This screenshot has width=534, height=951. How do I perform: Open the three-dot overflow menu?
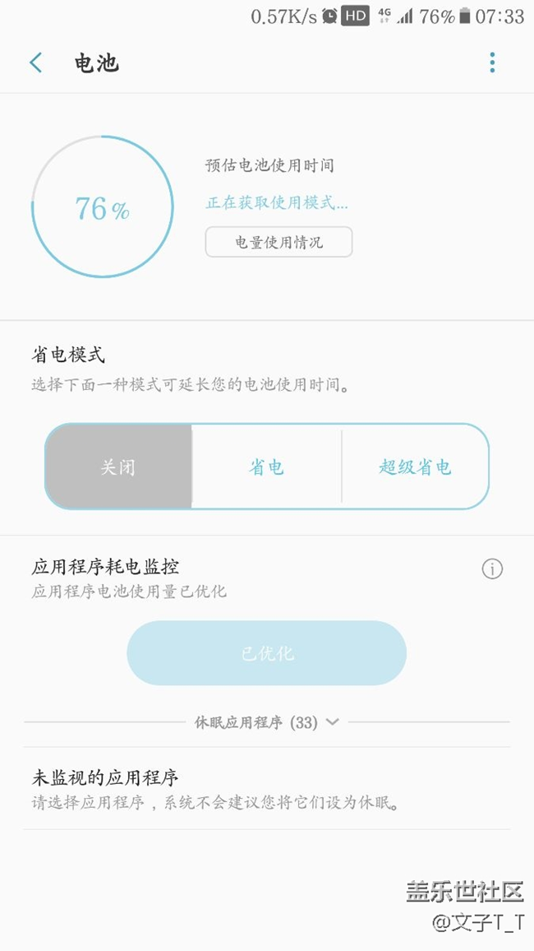(x=492, y=62)
